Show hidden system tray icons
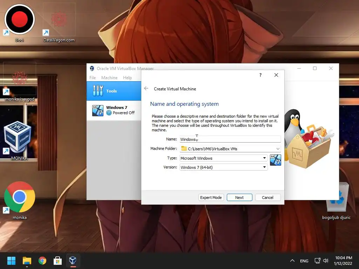 tap(292, 261)
